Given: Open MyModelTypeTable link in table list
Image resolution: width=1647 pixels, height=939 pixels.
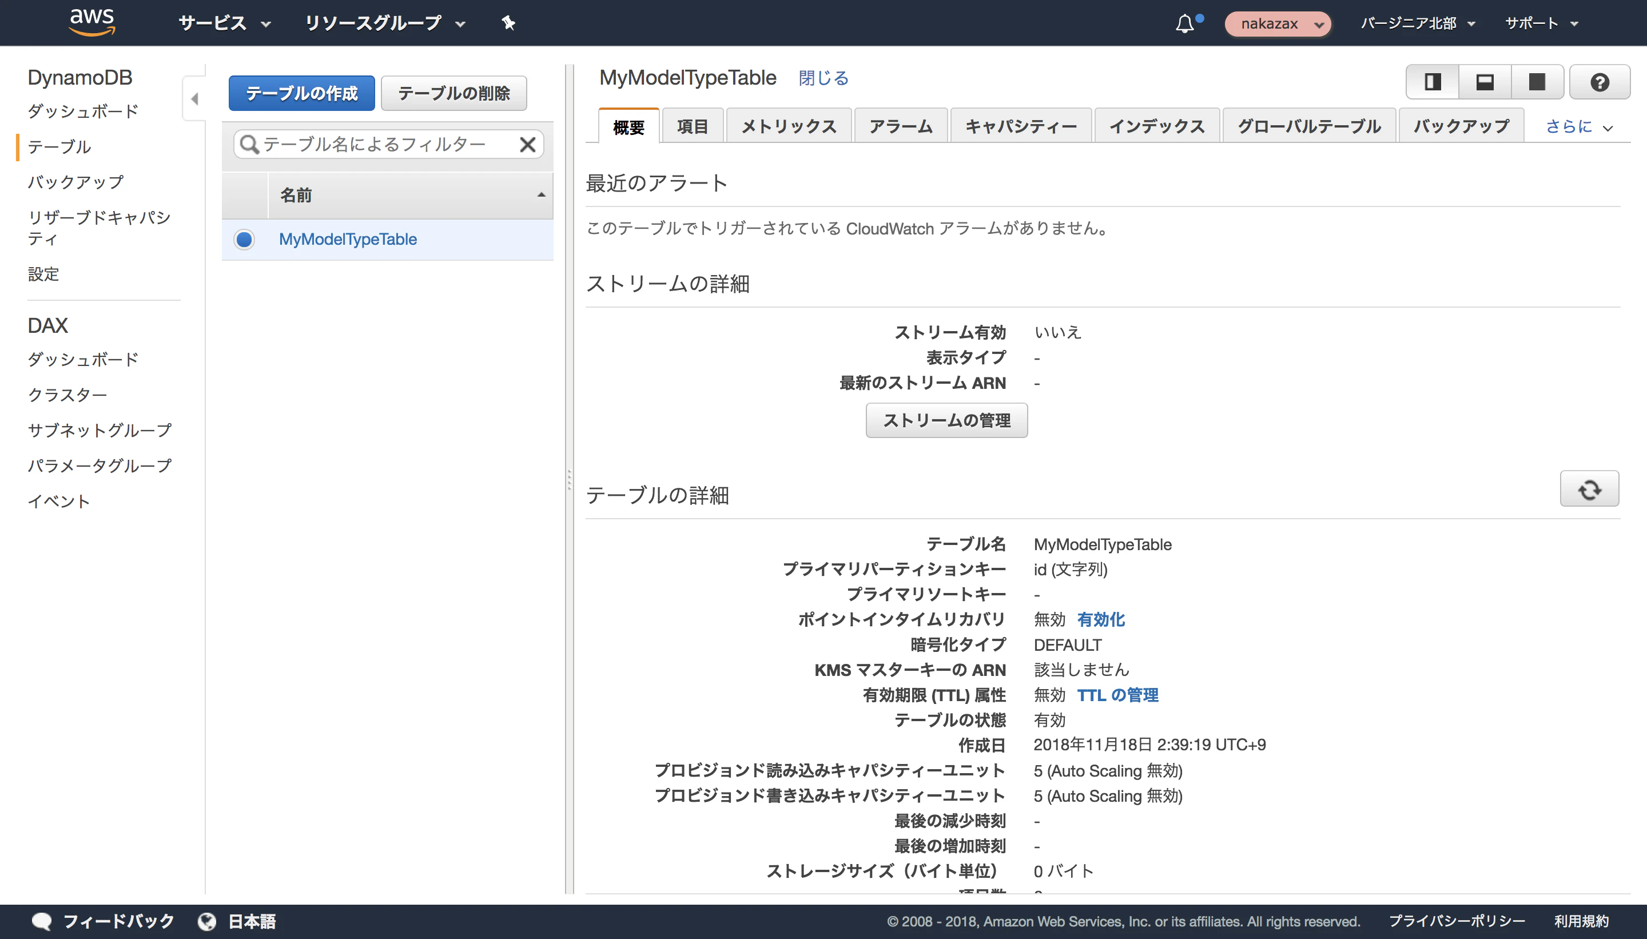Looking at the screenshot, I should 348,239.
